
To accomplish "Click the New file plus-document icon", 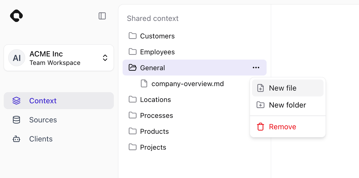I will click(261, 88).
